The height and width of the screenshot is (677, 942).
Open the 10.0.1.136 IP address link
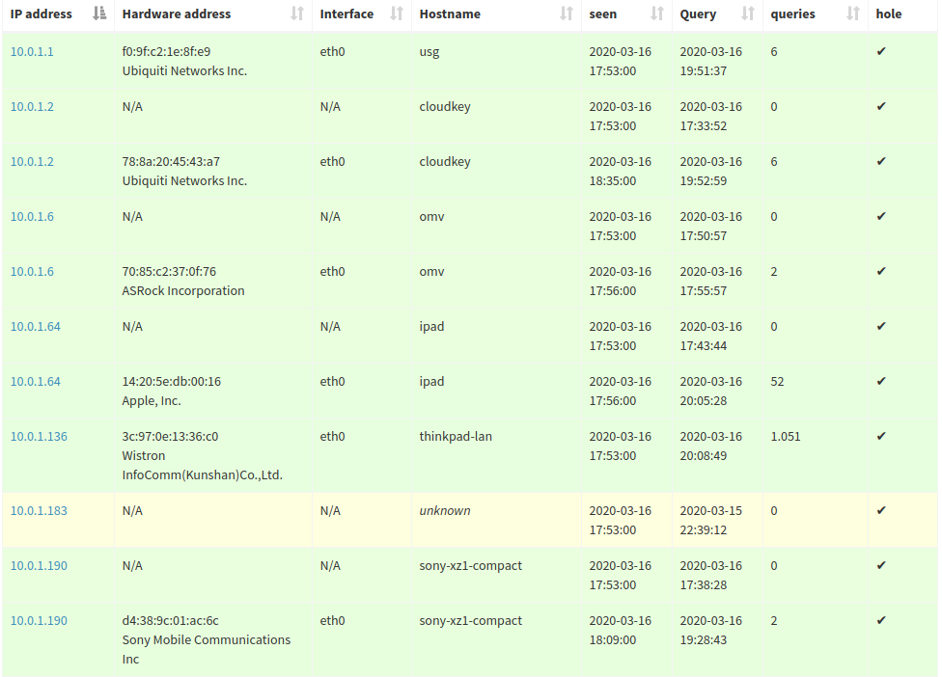pos(39,436)
